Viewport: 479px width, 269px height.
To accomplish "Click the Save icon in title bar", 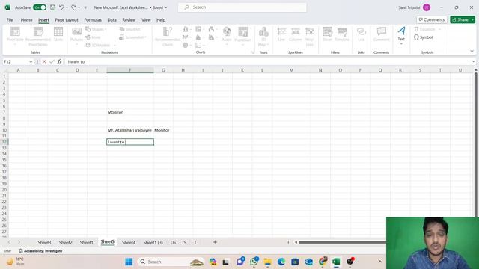I will pyautogui.click(x=52, y=7).
